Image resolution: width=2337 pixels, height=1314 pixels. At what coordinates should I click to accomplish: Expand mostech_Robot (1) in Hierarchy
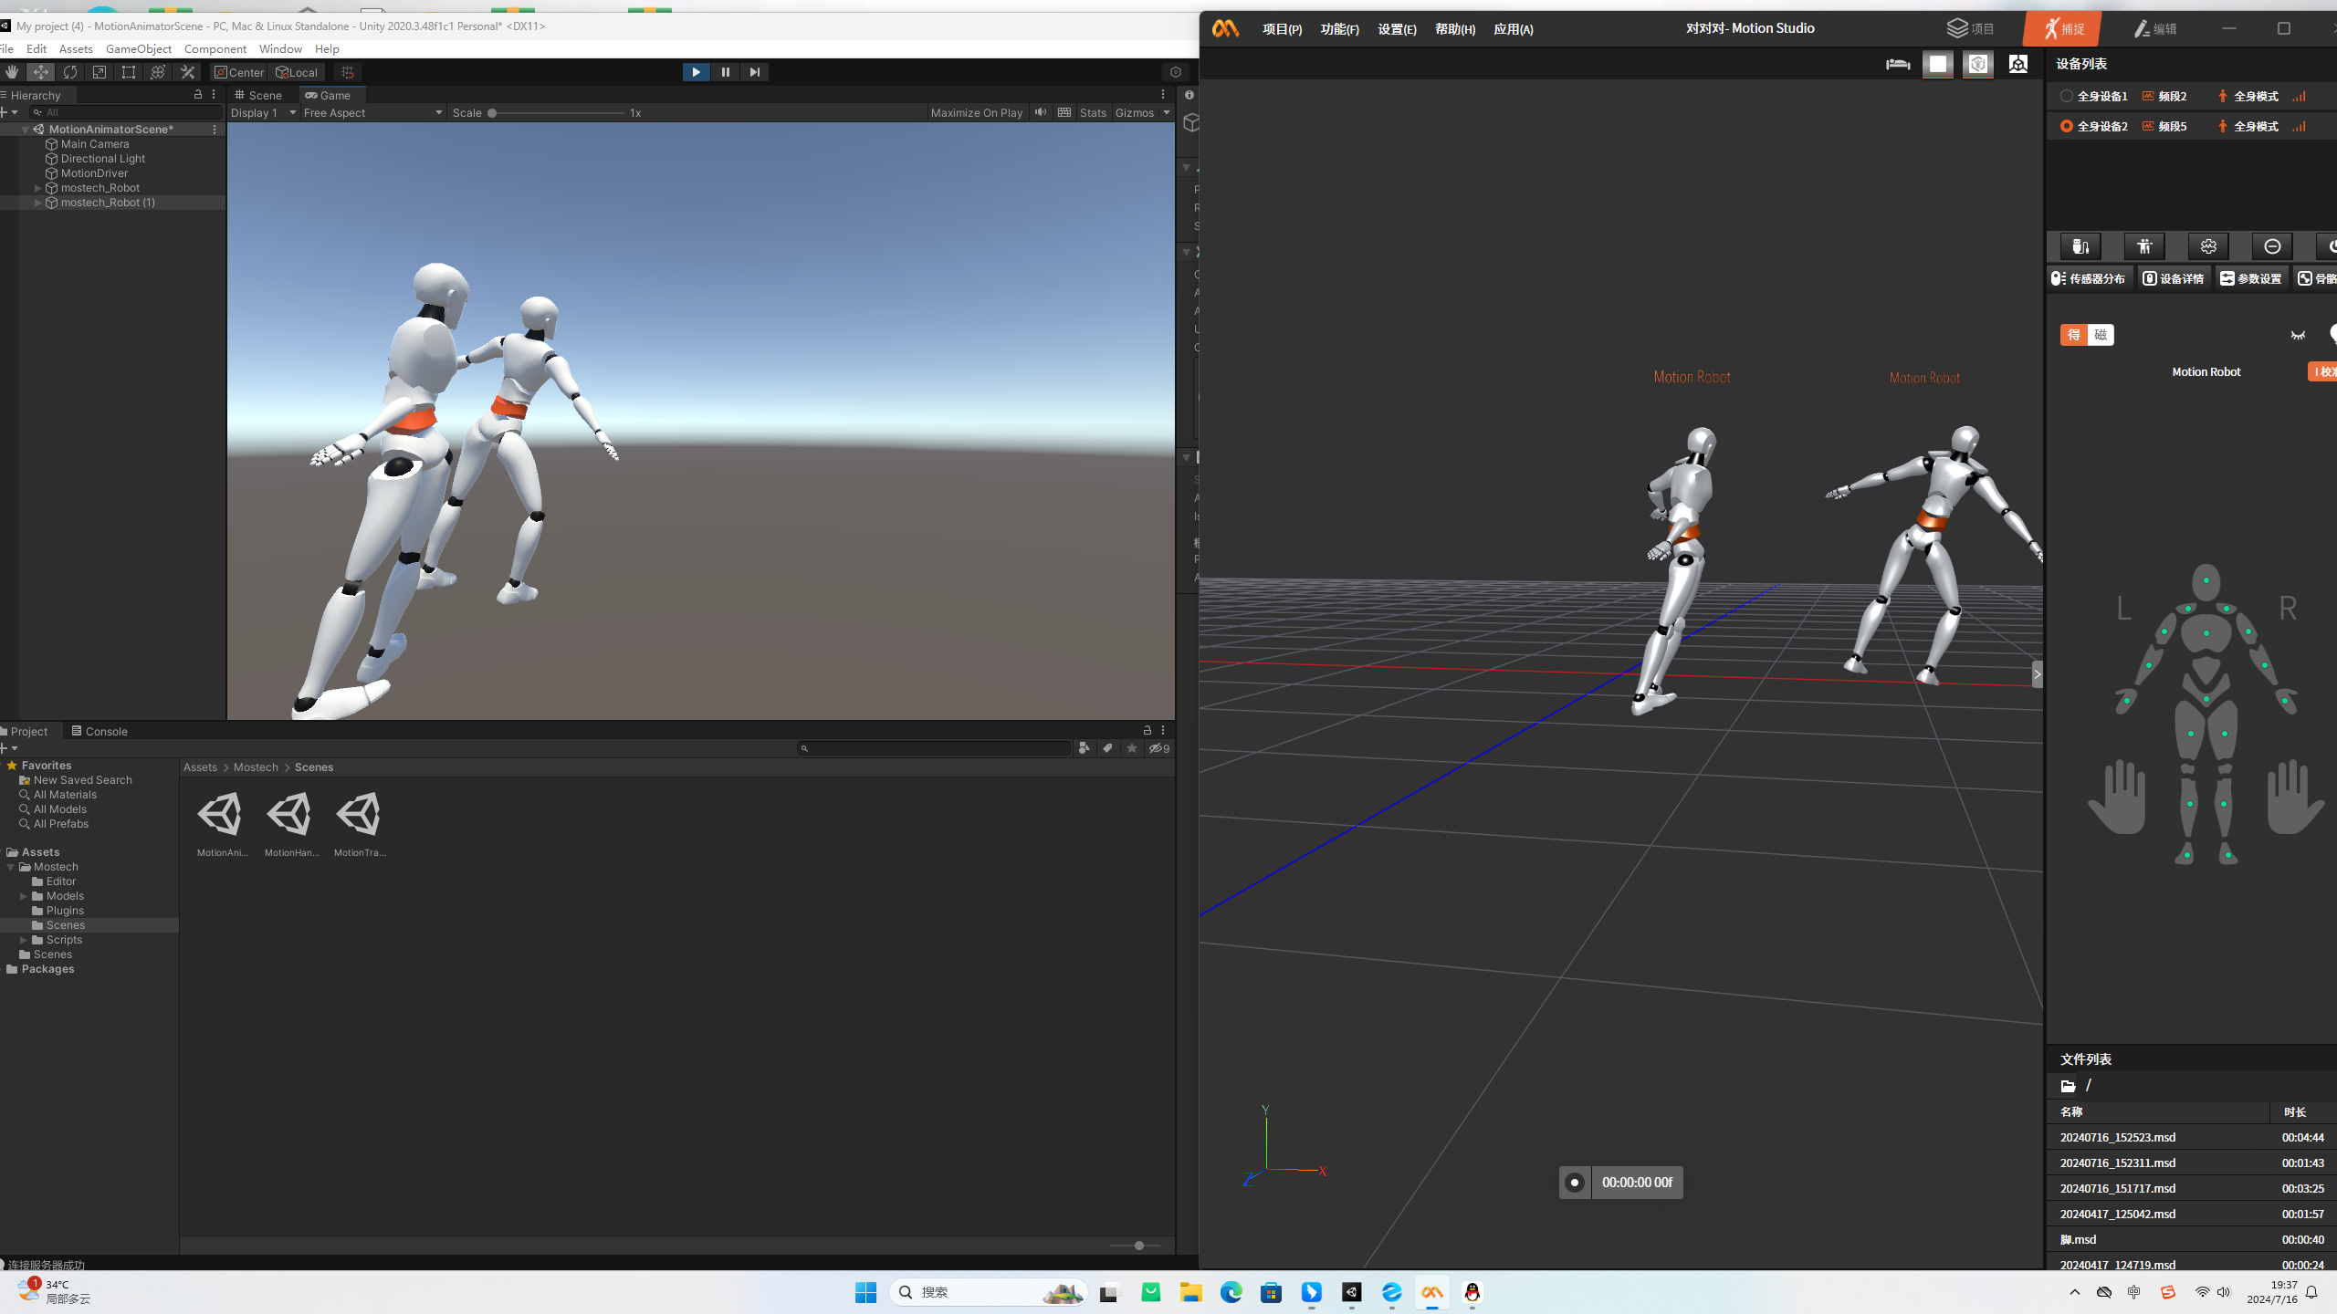(37, 203)
